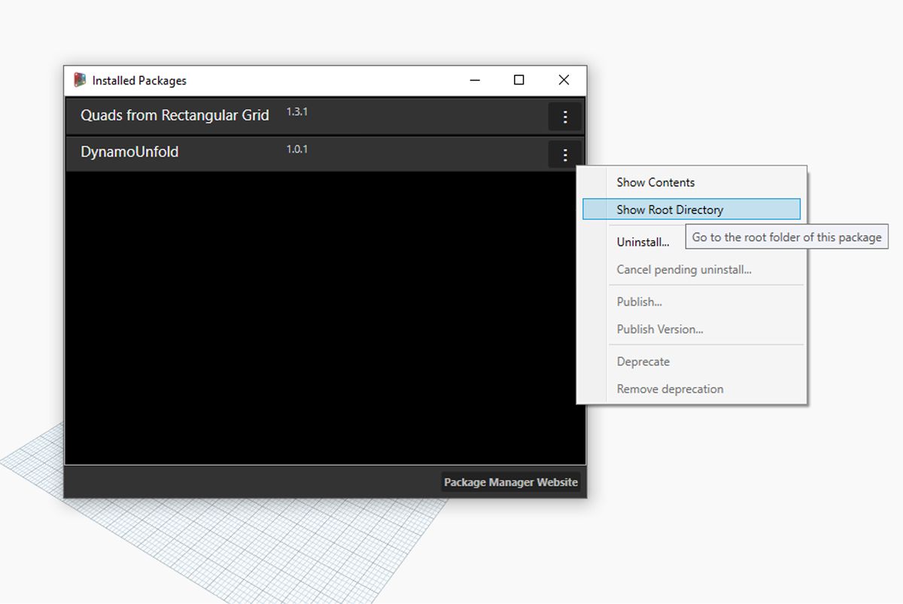Image resolution: width=903 pixels, height=604 pixels.
Task: Open options menu for Quads from Rectangular Grid
Action: click(x=564, y=117)
